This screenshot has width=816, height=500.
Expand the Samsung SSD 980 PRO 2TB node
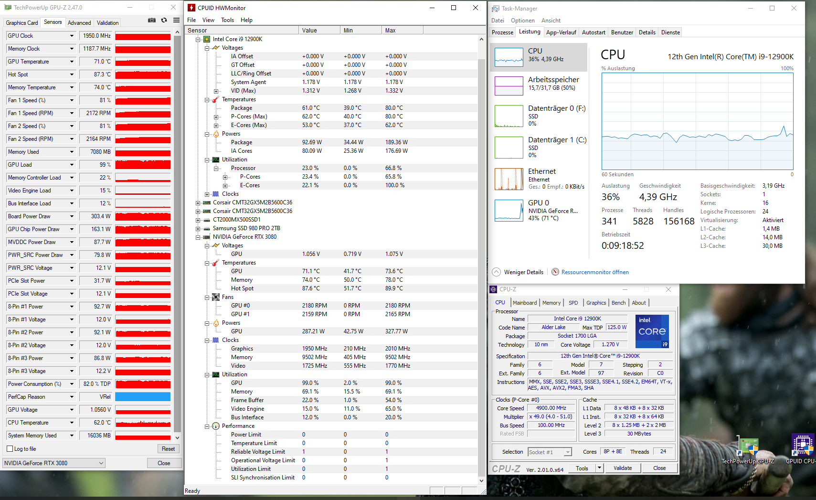point(198,228)
